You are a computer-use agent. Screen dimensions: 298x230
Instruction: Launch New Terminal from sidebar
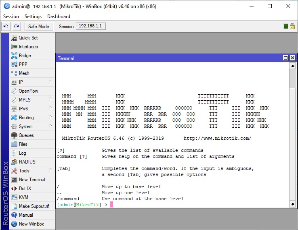point(31,180)
